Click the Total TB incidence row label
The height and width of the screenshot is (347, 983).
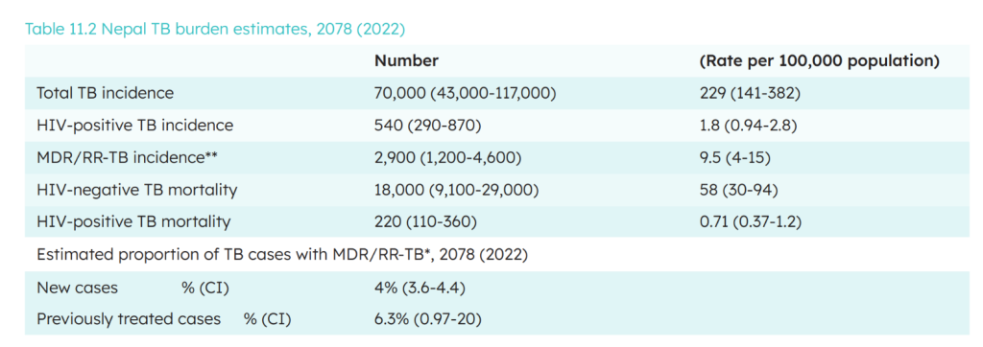106,93
